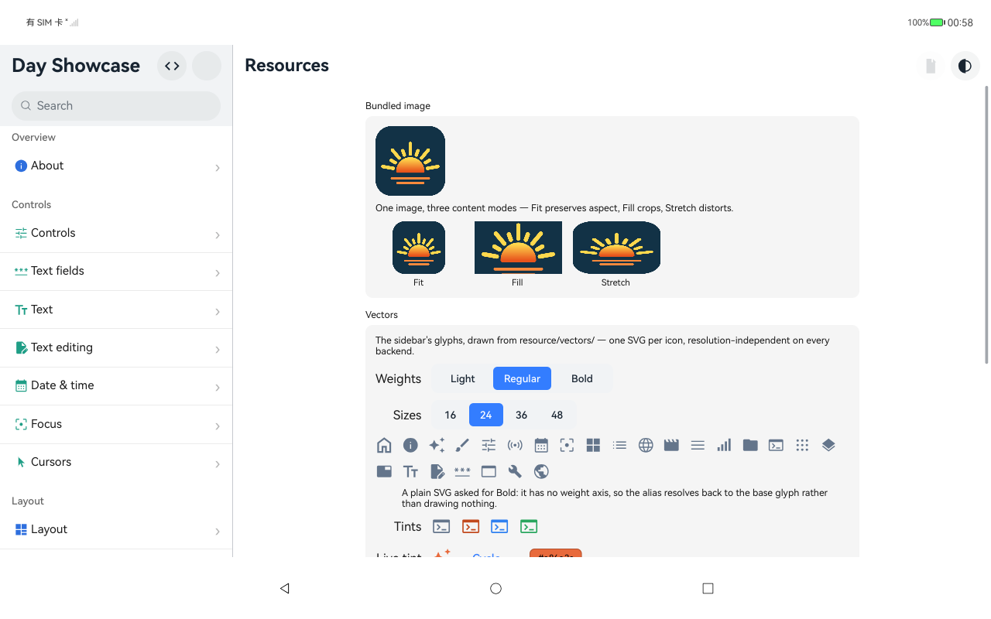The height and width of the screenshot is (619, 991).
Task: Tap the Android home circle button
Action: (x=496, y=588)
